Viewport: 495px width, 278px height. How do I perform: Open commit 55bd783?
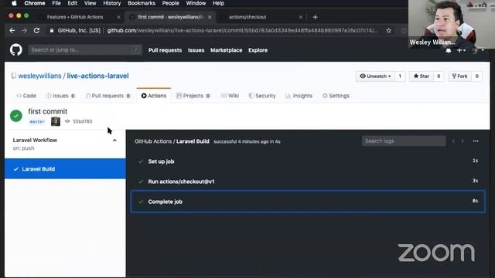(82, 121)
